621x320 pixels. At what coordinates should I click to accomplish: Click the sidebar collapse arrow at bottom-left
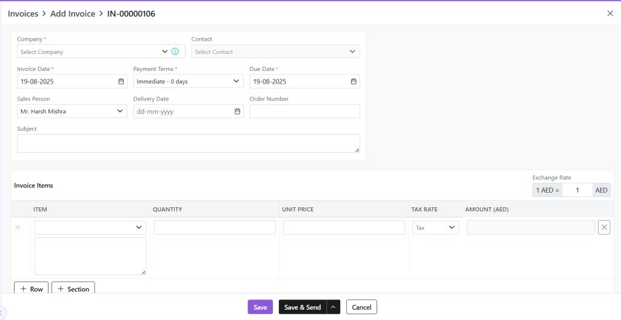[2, 312]
